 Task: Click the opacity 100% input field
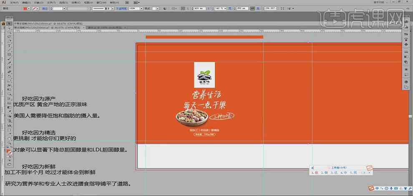[134, 8]
